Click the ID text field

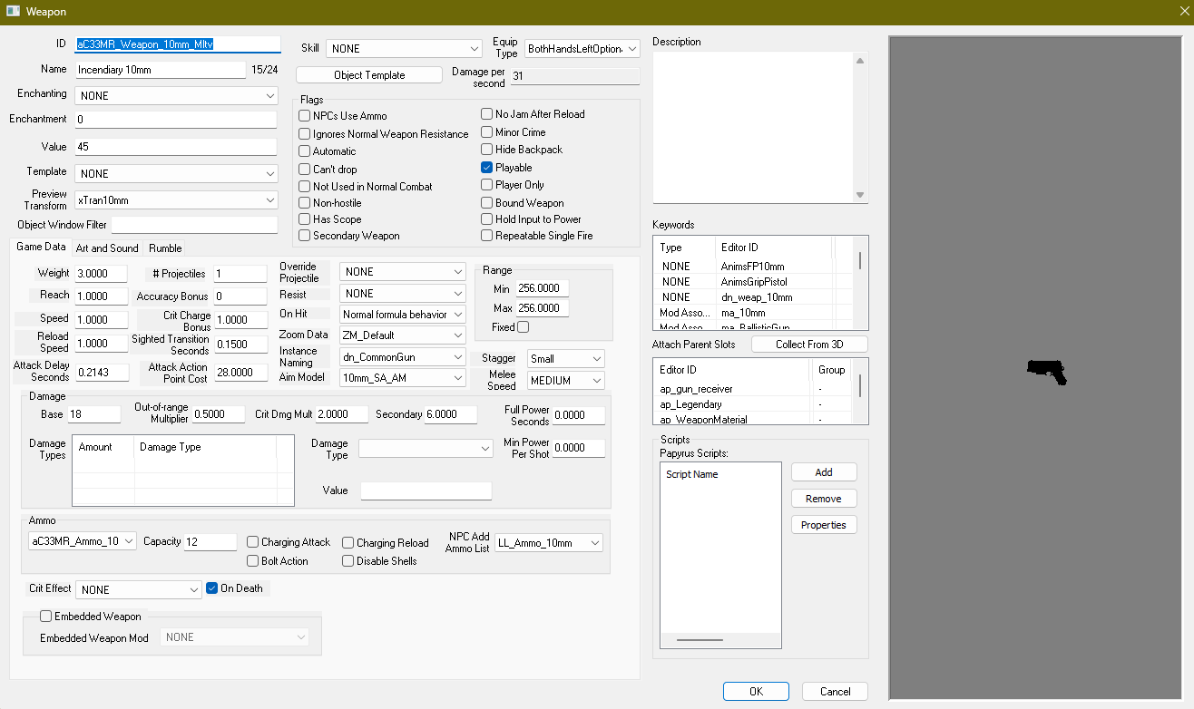(x=178, y=44)
